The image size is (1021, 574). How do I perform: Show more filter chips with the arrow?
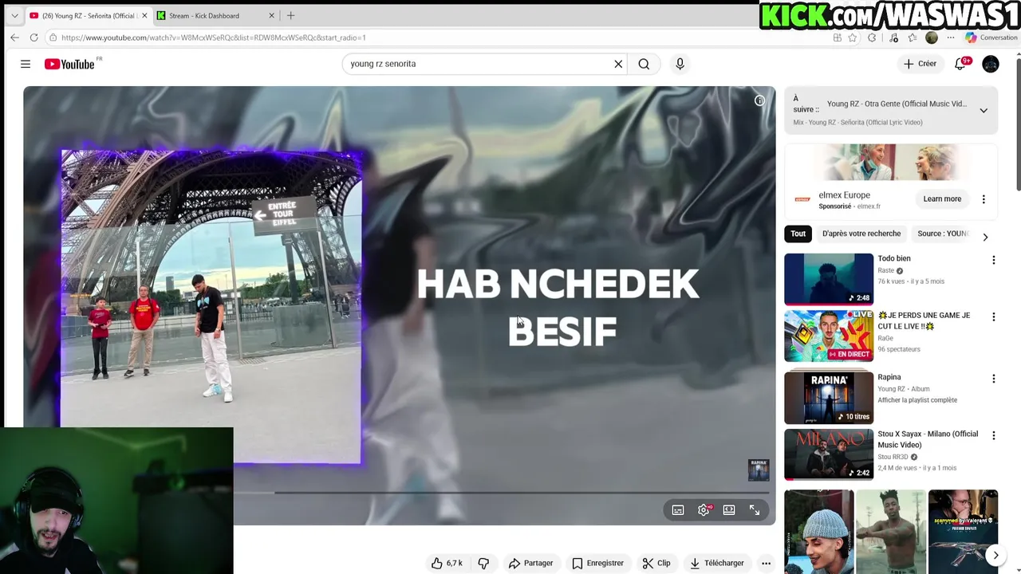coord(985,237)
